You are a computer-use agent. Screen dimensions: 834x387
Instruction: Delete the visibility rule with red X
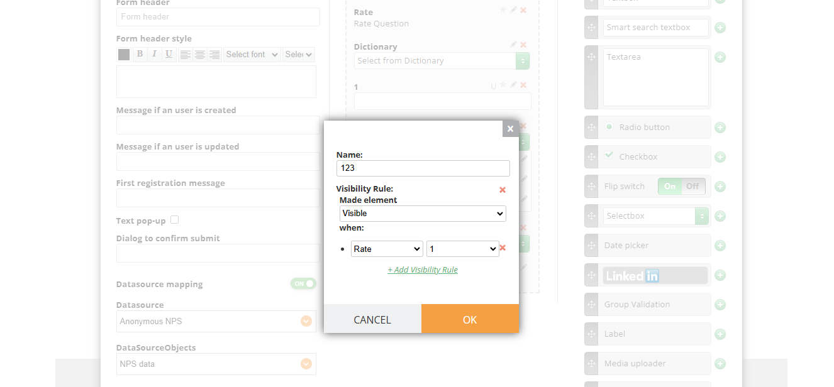coord(503,190)
